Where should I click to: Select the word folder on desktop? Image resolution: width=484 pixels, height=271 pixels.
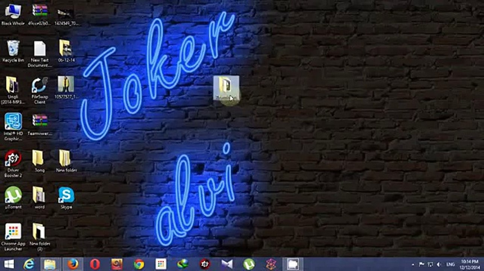pos(39,198)
